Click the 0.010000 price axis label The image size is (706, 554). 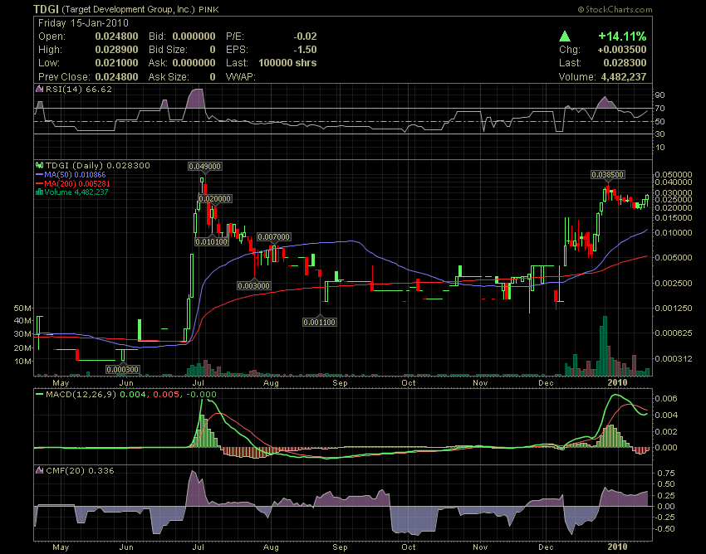[x=674, y=232]
